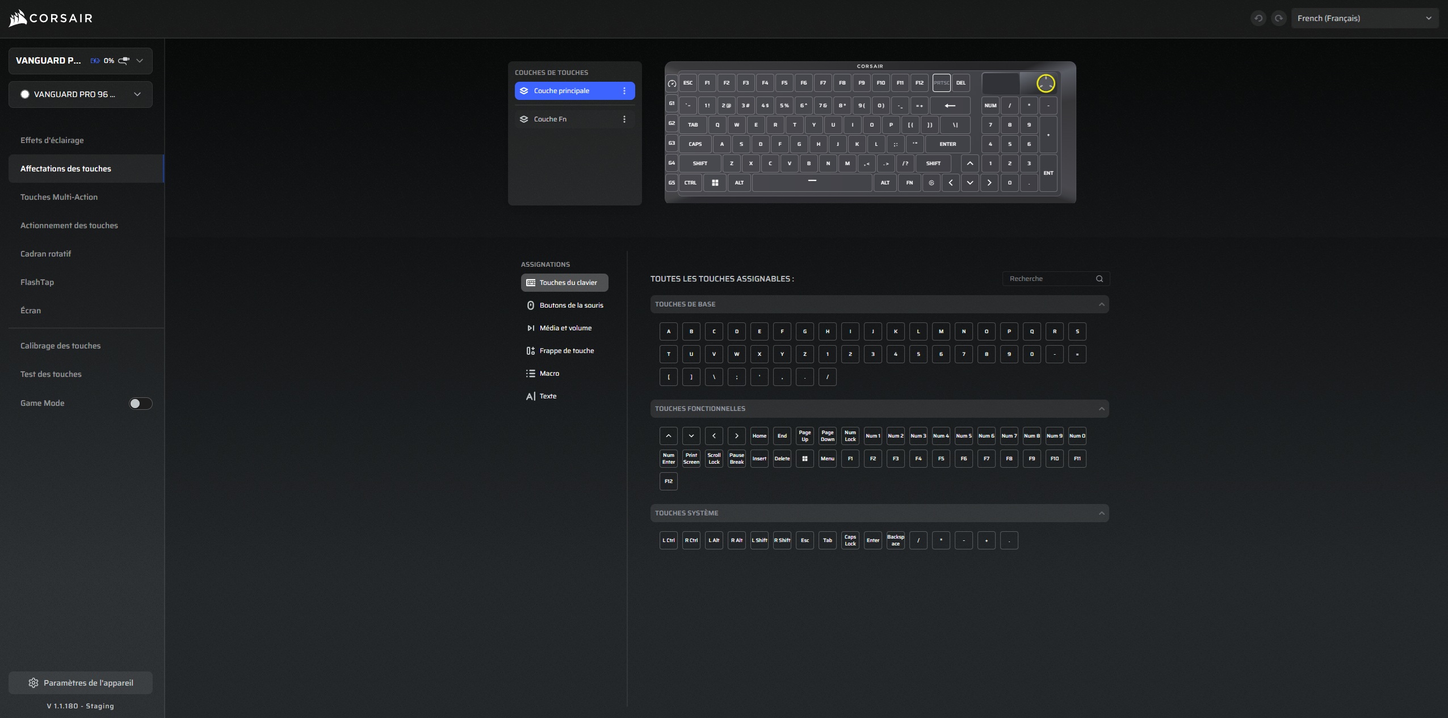The image size is (1448, 718).
Task: Click the gauge key on keyboard preview
Action: (671, 83)
